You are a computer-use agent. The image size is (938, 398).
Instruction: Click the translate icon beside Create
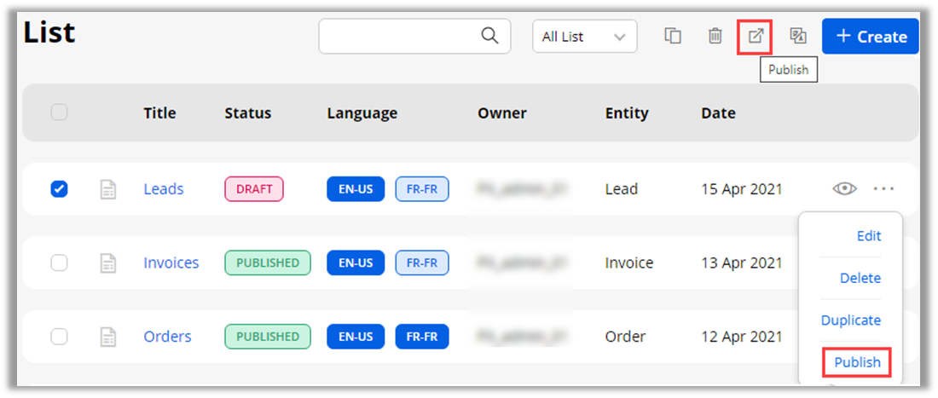click(797, 36)
